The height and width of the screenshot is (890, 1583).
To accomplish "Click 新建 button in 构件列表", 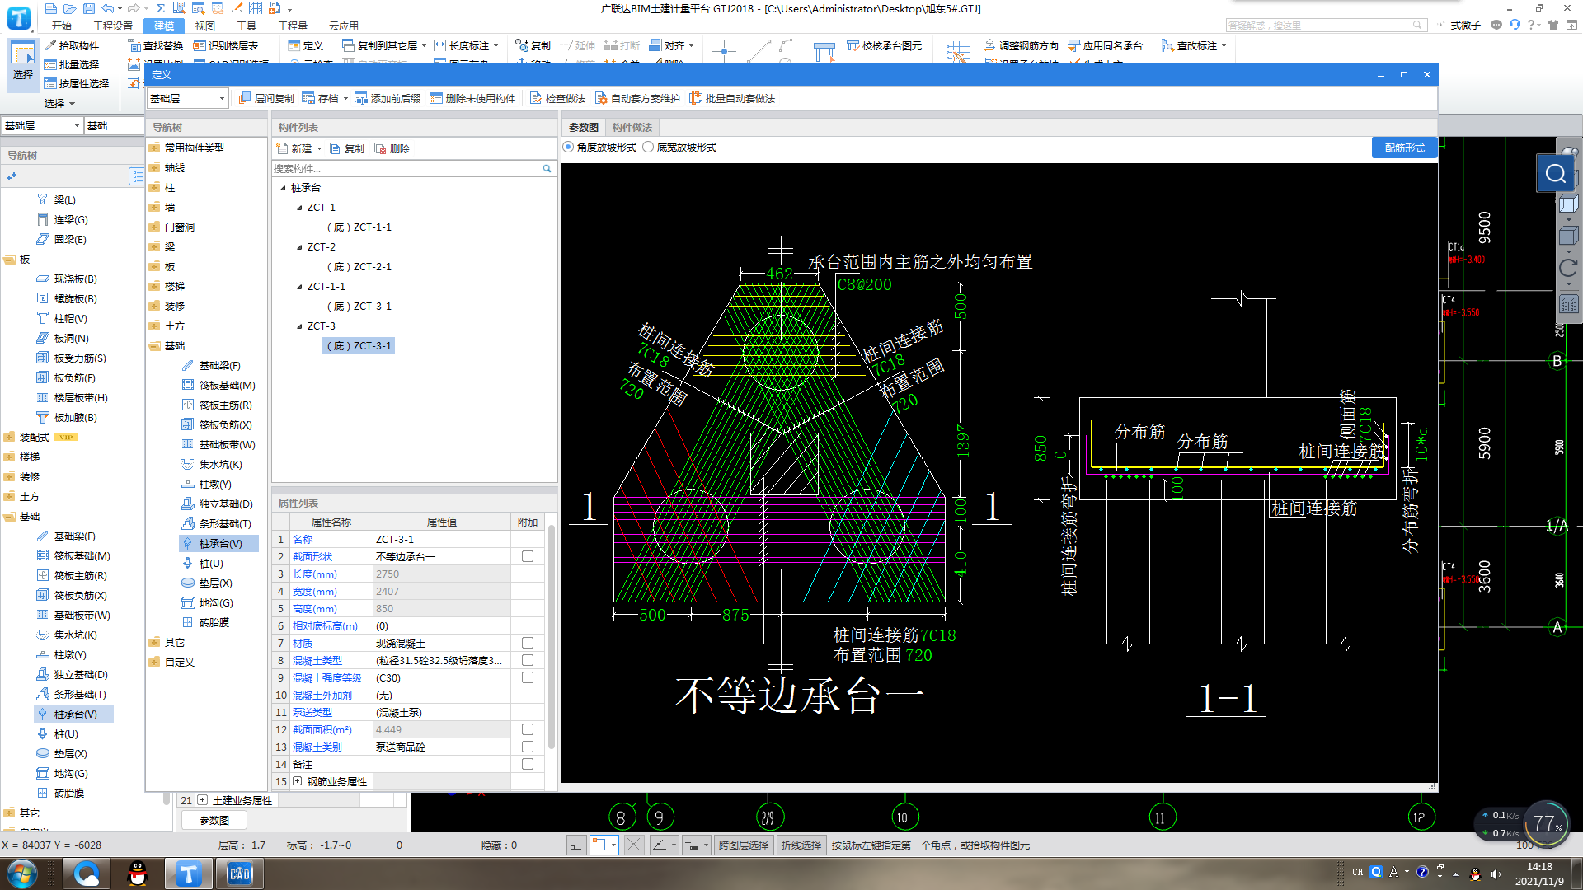I will tap(295, 148).
